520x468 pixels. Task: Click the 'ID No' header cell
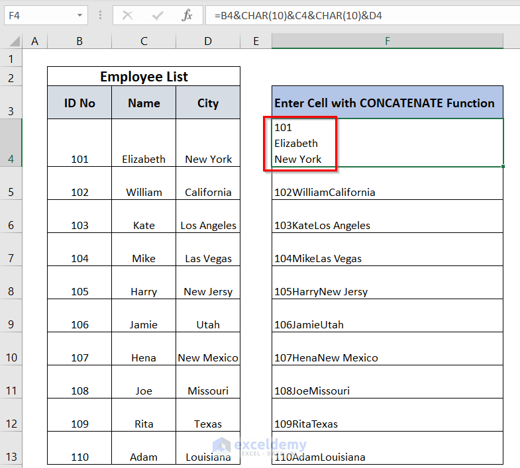tap(79, 103)
